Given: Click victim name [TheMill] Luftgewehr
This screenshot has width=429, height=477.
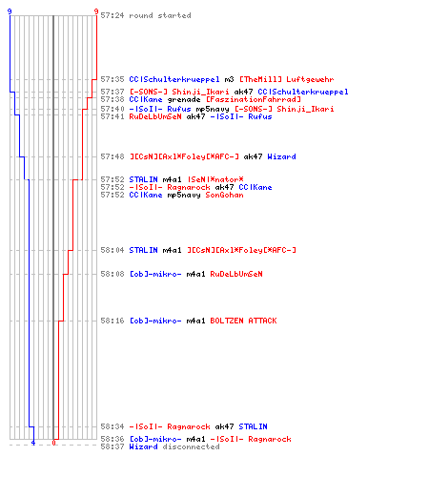Looking at the screenshot, I should pyautogui.click(x=286, y=79).
